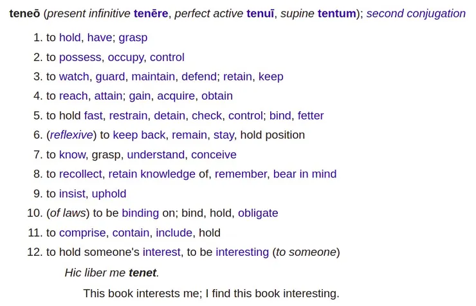476x306 pixels.
Task: Click the 'restrain' link
Action: click(x=128, y=116)
